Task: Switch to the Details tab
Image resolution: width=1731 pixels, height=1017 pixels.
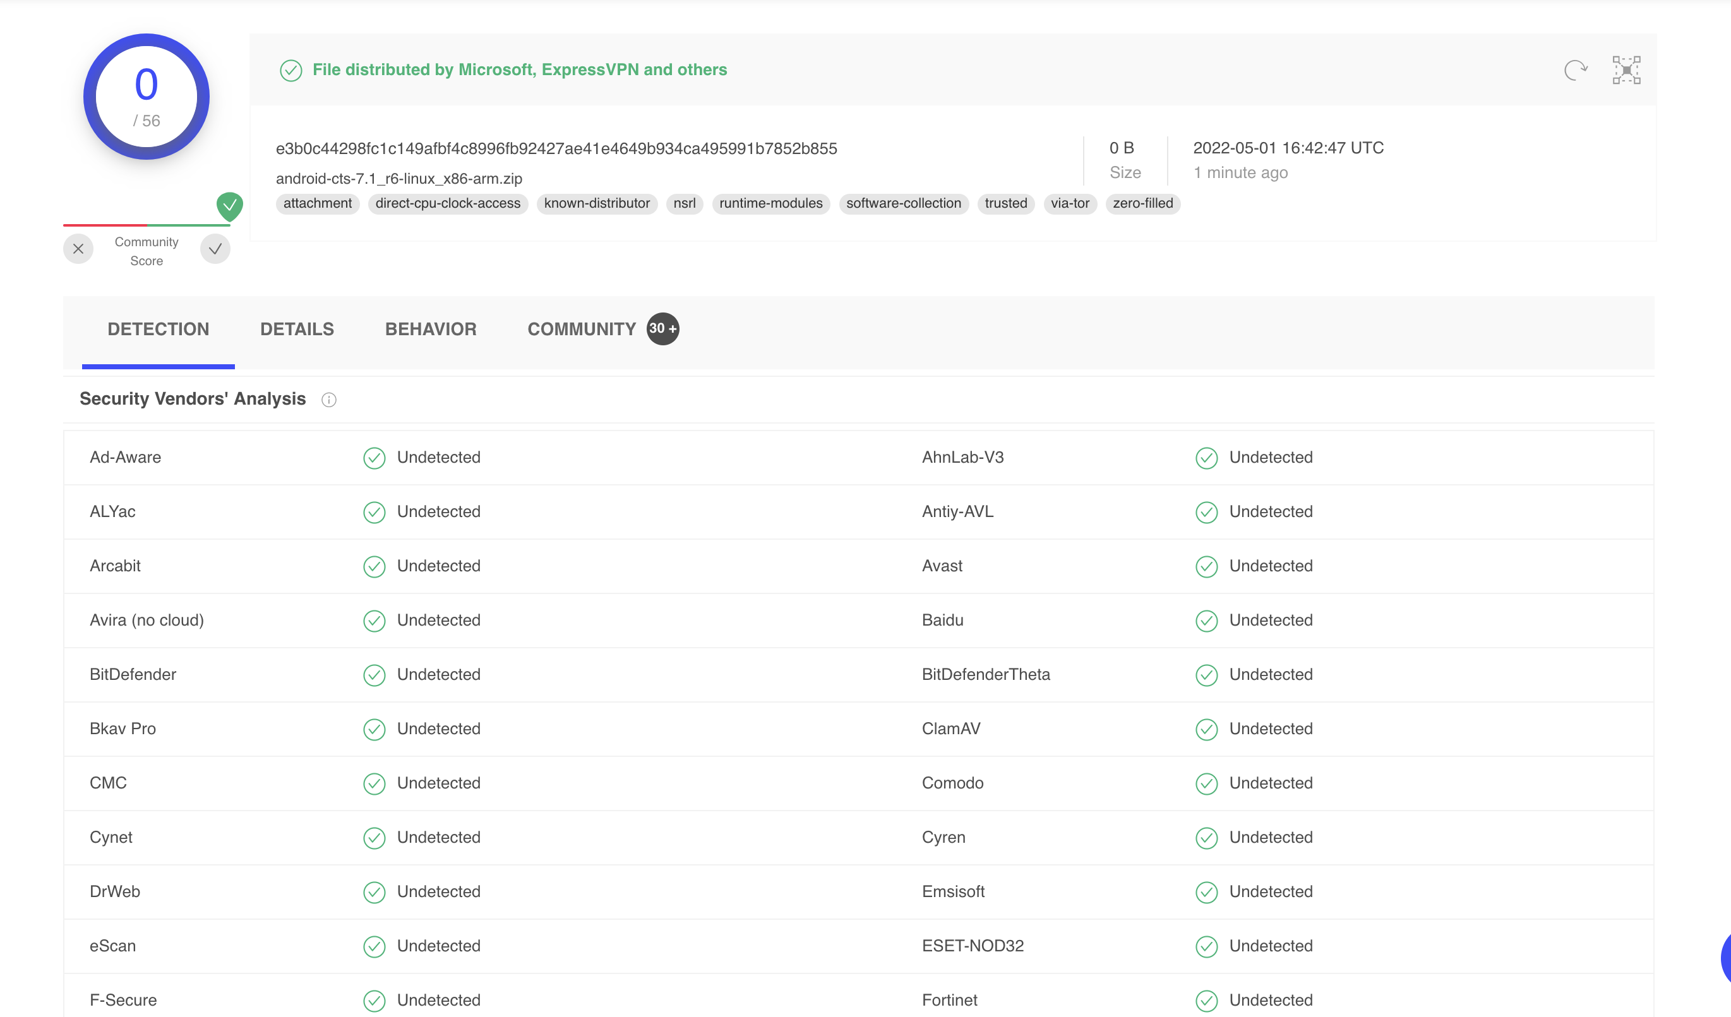Action: click(x=297, y=329)
